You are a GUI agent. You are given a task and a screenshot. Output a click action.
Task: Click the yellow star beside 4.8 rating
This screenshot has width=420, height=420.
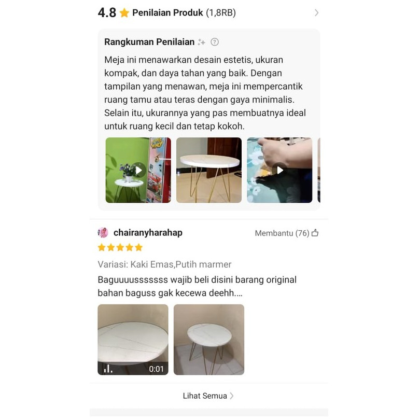(x=124, y=12)
